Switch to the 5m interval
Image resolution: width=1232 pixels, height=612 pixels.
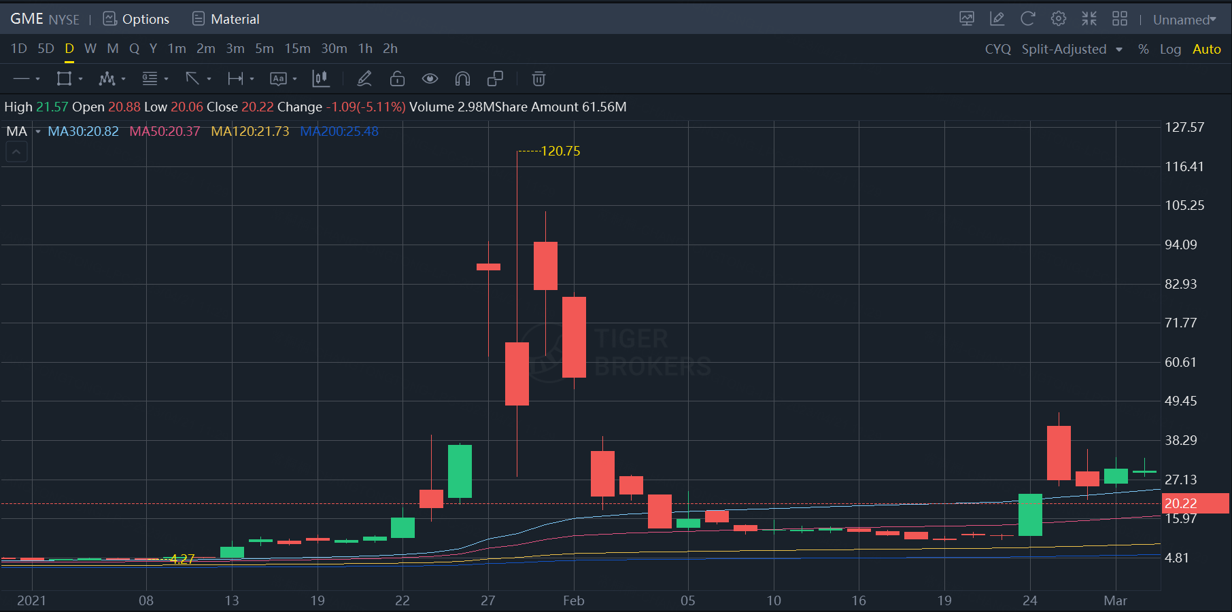point(264,48)
